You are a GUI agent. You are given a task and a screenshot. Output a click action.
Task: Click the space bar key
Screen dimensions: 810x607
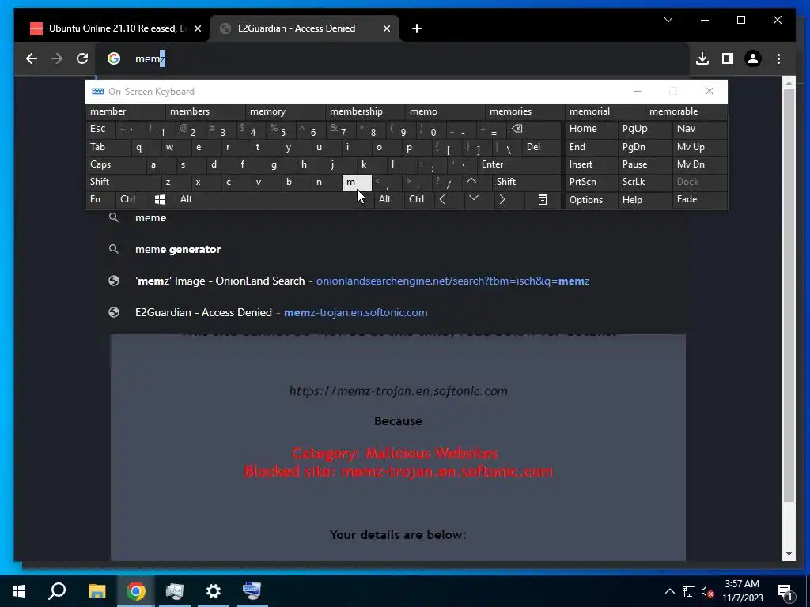pyautogui.click(x=290, y=199)
